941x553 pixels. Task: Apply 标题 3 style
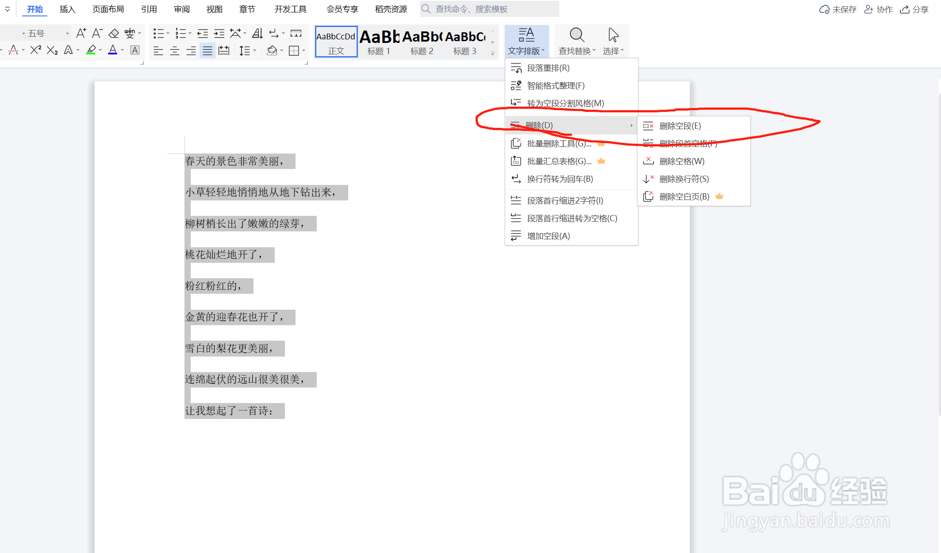pos(465,42)
